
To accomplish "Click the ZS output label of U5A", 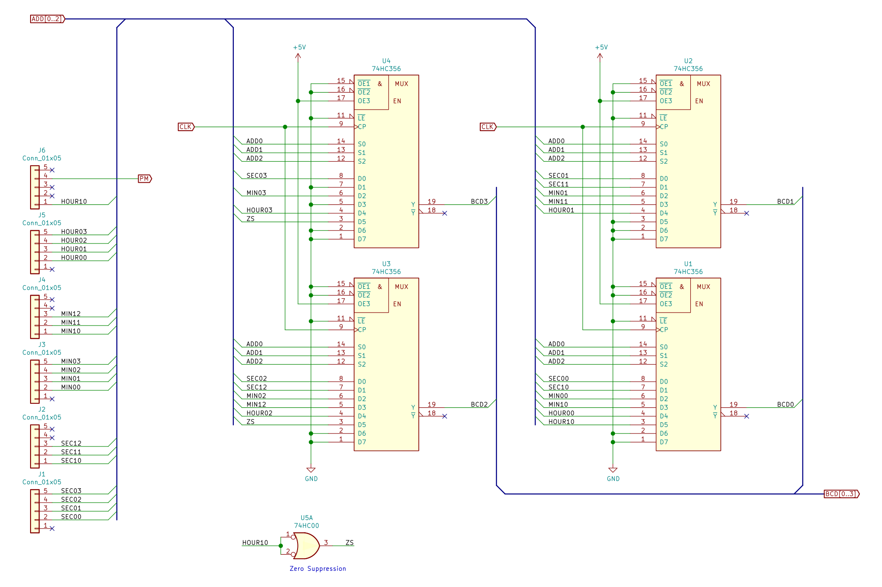I will (x=349, y=543).
